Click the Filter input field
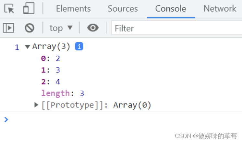Screen dimensions: 242x142 click(x=175, y=28)
